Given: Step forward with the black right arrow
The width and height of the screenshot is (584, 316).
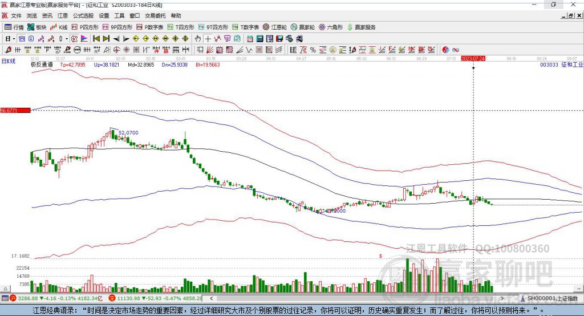Looking at the screenshot, I should click(126, 39).
